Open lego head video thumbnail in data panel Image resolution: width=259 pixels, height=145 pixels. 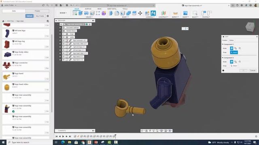pos(7,87)
